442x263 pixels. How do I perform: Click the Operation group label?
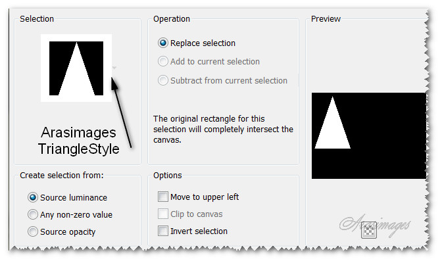point(172,19)
